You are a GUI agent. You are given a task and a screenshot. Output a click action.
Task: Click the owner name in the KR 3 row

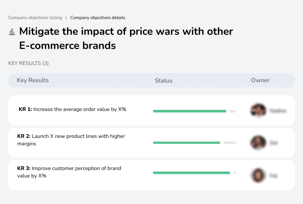[x=273, y=175]
